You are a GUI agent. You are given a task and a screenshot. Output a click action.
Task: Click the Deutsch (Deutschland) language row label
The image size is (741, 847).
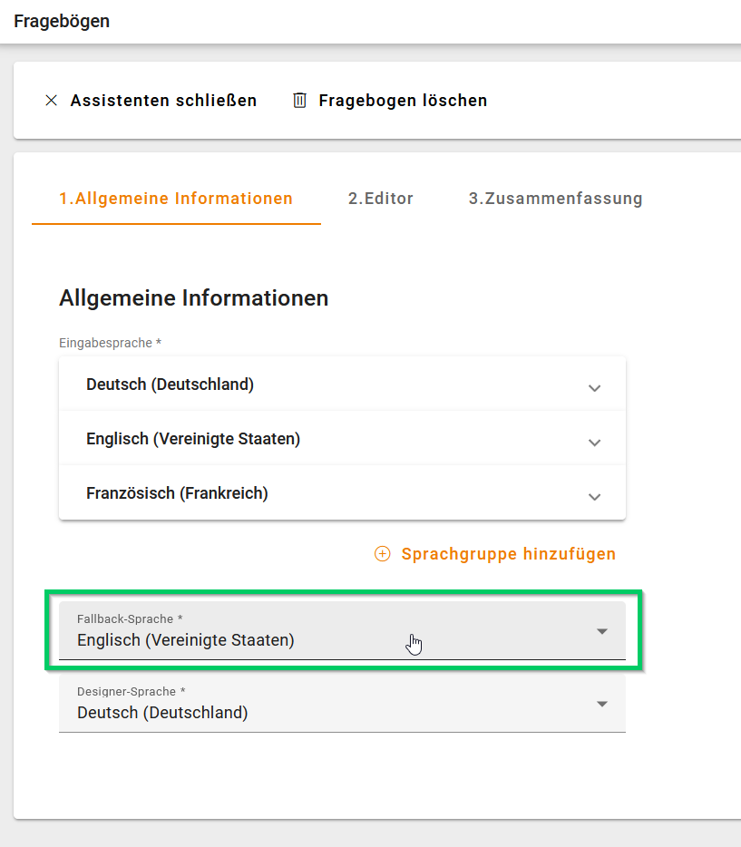170,385
